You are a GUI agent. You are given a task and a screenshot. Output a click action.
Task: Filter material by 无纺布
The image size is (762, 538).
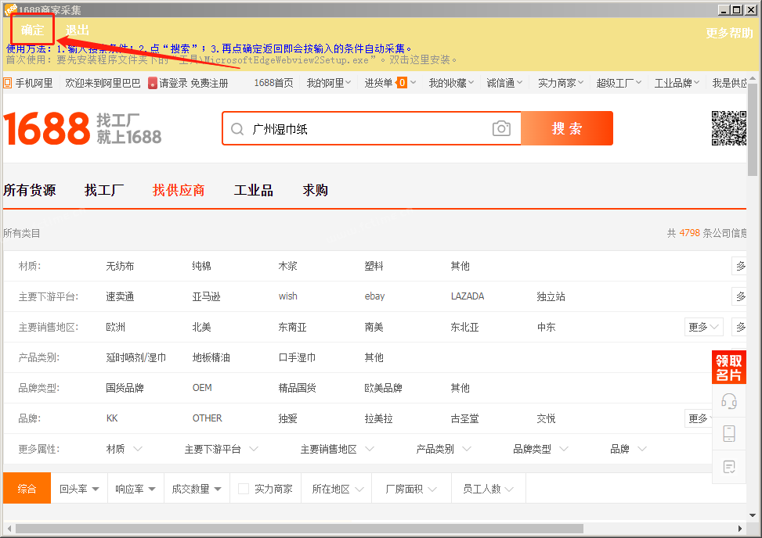pos(120,266)
